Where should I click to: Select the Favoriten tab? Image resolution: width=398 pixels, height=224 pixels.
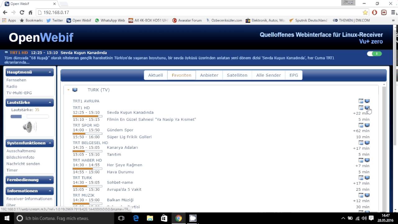tap(182, 75)
